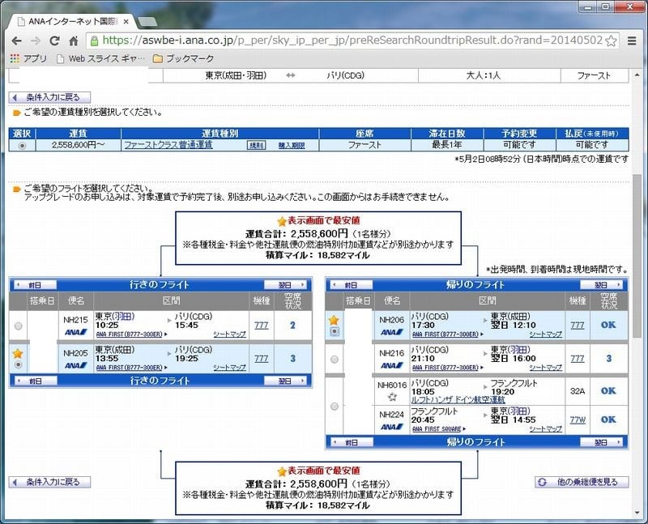
Task: Reload the ANA page
Action: point(54,40)
